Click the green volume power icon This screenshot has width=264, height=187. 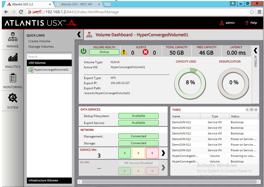click(84, 51)
